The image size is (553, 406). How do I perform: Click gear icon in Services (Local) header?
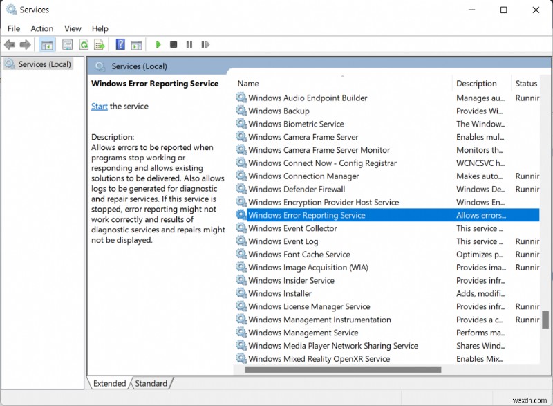tap(100, 66)
